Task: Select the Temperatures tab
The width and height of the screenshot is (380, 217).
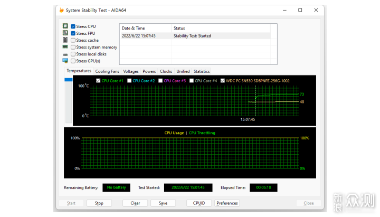Action: [79, 71]
